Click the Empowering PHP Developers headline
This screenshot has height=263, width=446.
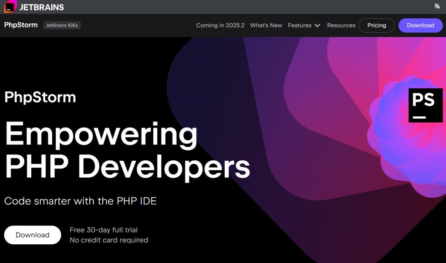127,150
